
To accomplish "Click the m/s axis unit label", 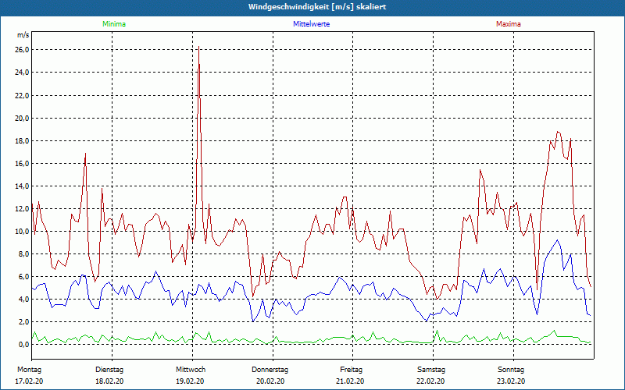I will (x=23, y=35).
